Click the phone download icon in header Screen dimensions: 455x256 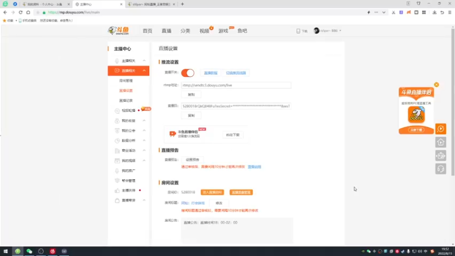(x=298, y=31)
